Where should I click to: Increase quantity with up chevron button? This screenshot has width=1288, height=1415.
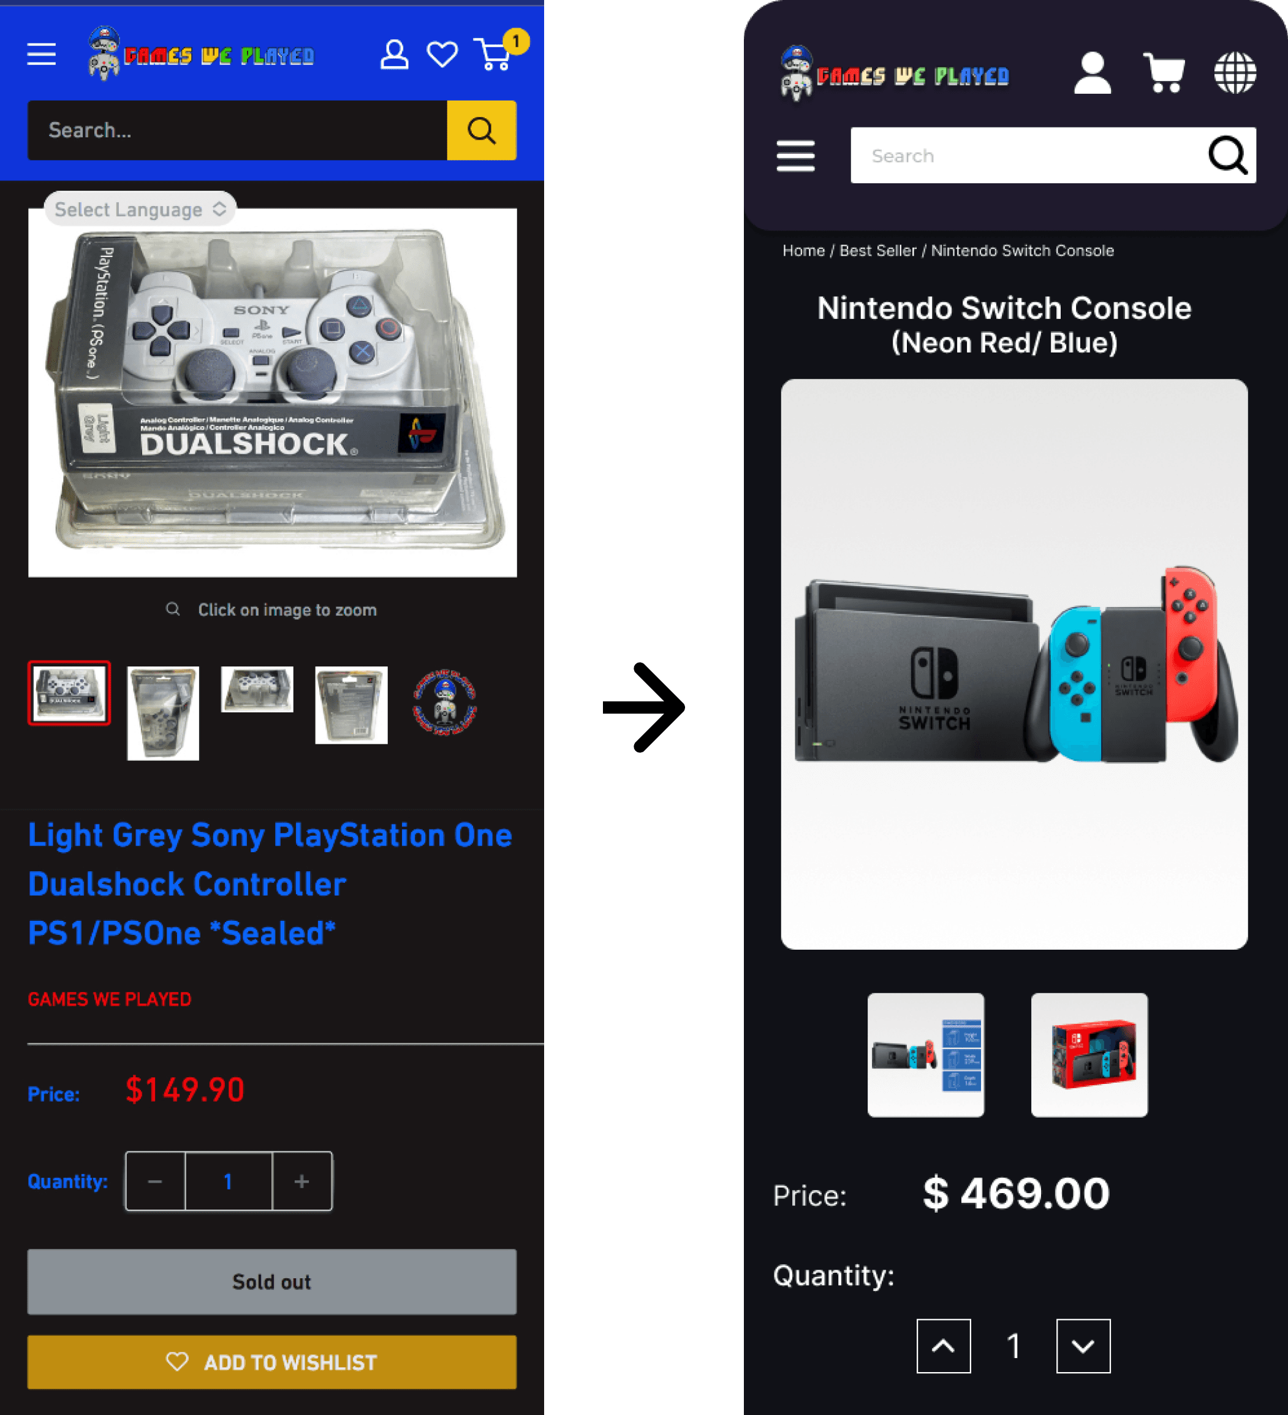[x=944, y=1346]
